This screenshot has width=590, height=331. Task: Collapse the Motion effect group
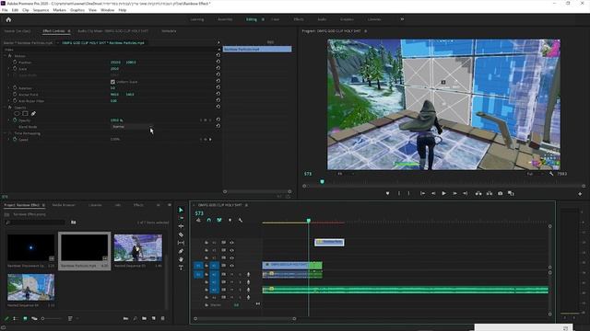(6, 55)
